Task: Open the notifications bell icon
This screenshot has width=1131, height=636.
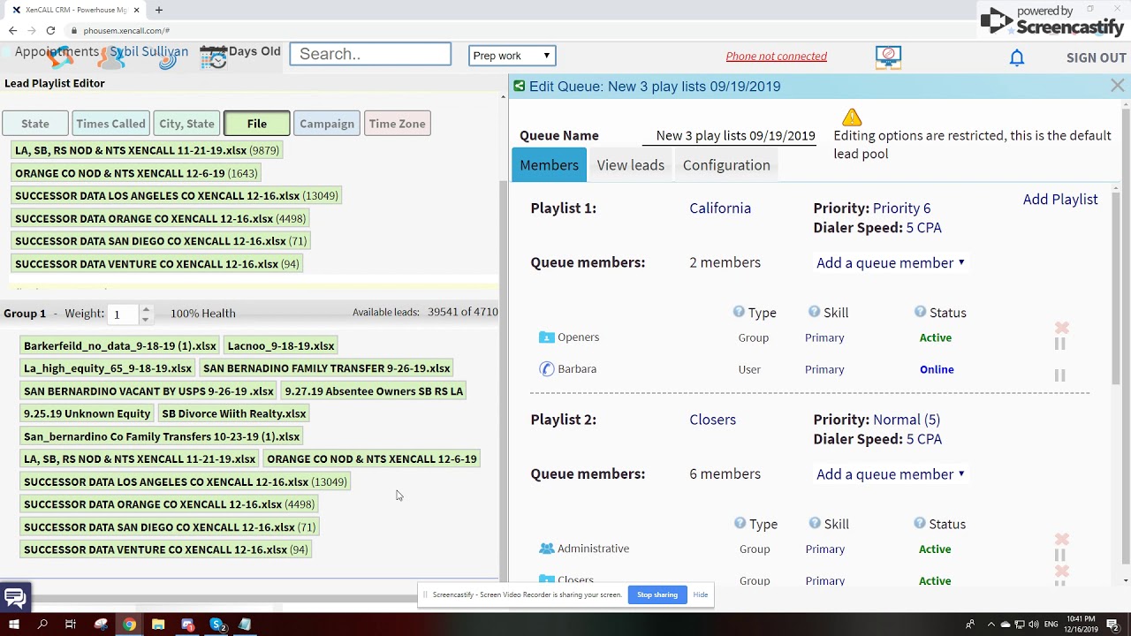Action: tap(1017, 57)
